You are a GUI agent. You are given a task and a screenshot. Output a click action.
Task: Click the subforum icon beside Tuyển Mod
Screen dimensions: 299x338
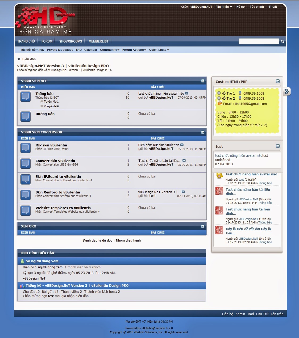click(42, 102)
